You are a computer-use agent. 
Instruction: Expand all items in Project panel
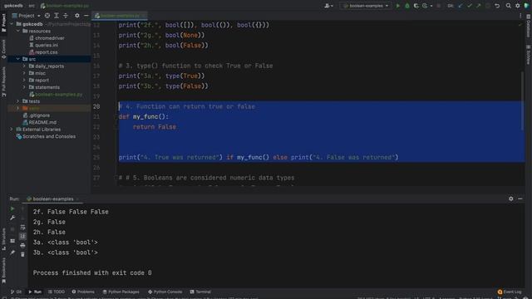click(57, 16)
